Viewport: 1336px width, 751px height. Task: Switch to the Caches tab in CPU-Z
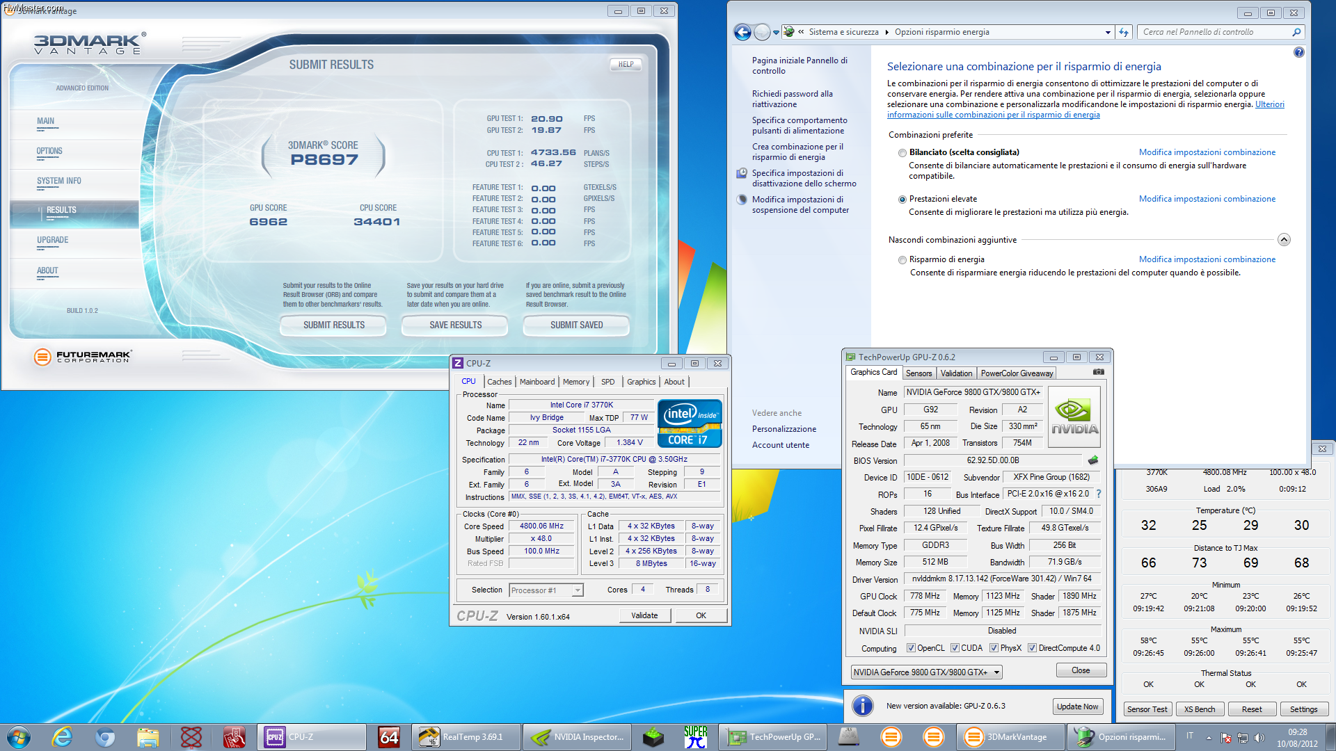point(499,382)
